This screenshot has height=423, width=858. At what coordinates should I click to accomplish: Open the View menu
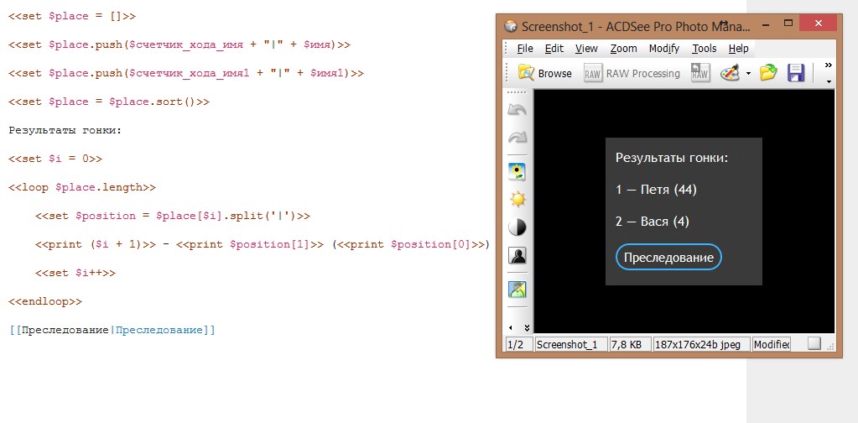click(x=586, y=48)
